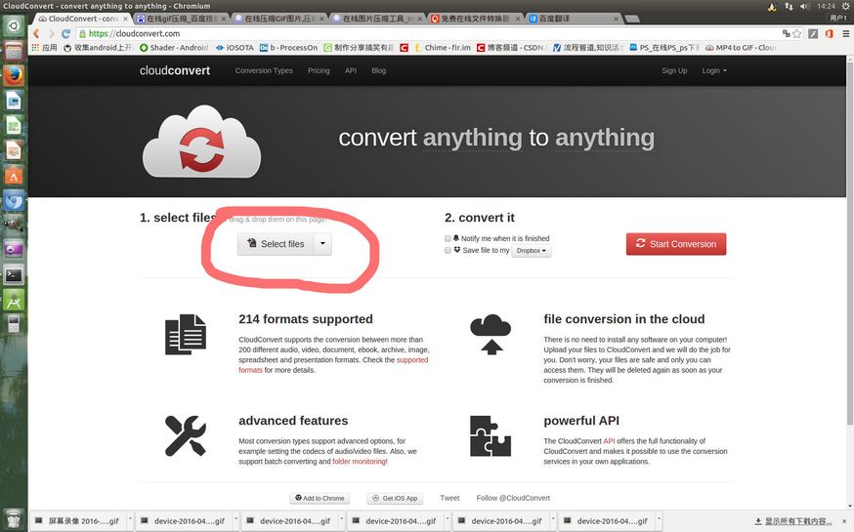Open the Trash in the launcher
The width and height of the screenshot is (854, 532).
tap(14, 519)
